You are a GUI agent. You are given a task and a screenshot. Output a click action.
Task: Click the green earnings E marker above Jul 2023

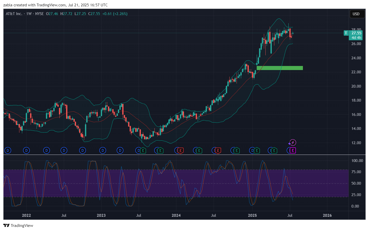(143, 151)
